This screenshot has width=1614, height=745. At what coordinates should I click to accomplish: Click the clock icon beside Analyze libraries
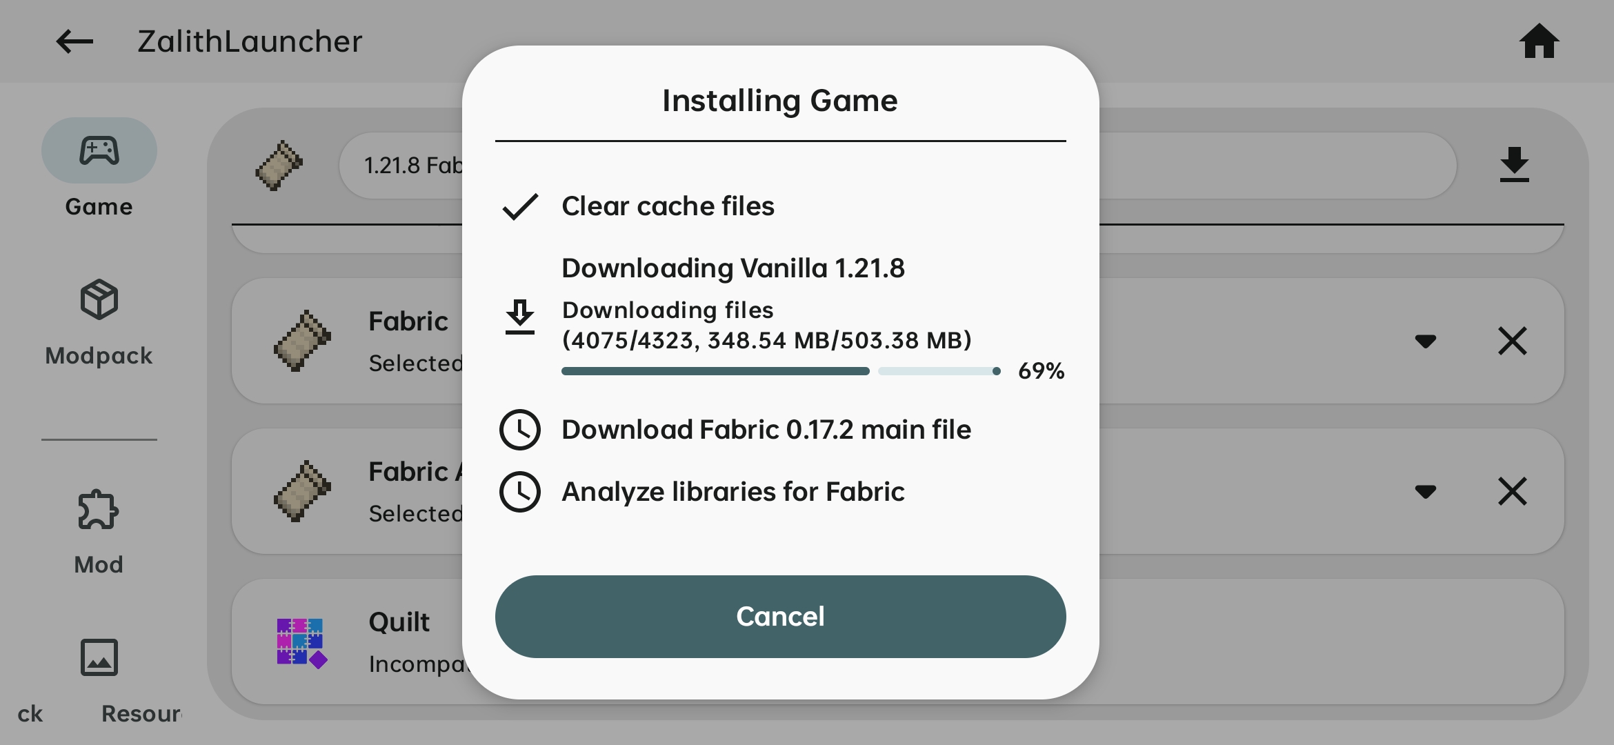tap(521, 491)
